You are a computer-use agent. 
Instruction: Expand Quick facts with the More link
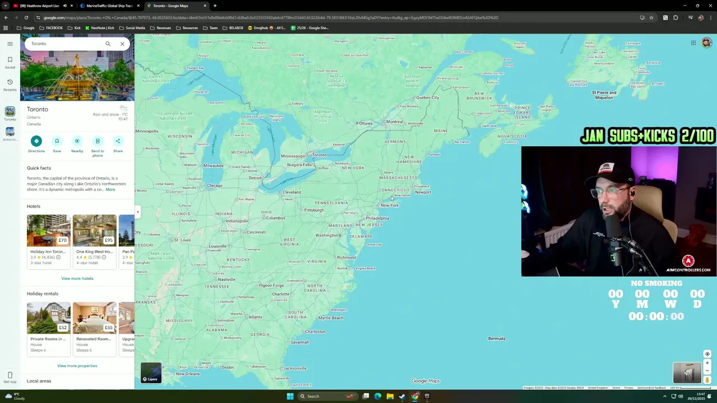(110, 190)
